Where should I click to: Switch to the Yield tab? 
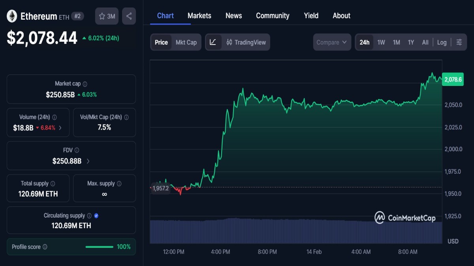(x=311, y=16)
